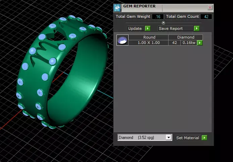The width and height of the screenshot is (233, 162).
Task: Click the 'Round' cell in gem table
Action: pyautogui.click(x=148, y=37)
